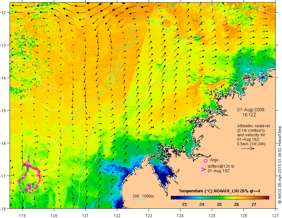The image size is (282, 218).
Task: Click the IMOS copyright timestamp text
Action: (279, 165)
